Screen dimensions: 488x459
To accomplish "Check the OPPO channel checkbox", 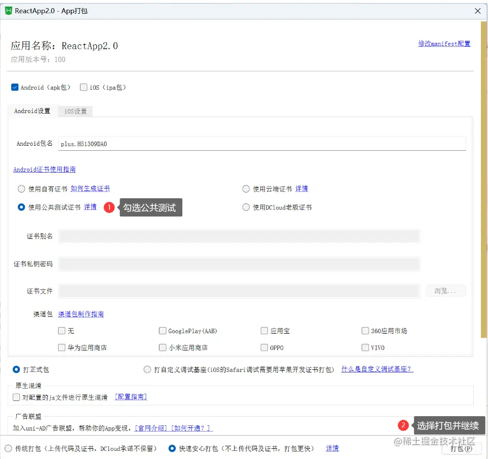I will click(x=264, y=347).
